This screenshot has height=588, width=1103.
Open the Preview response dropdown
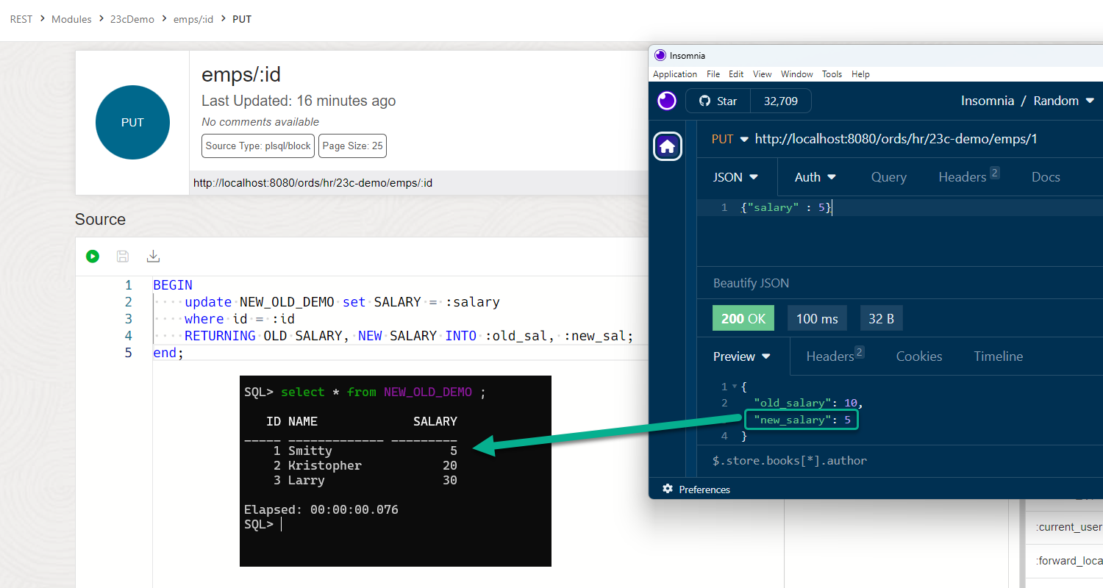coord(742,356)
